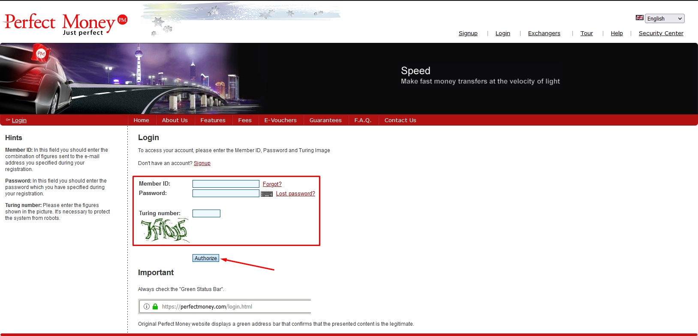
Task: Select About Us menu item
Action: tap(175, 120)
